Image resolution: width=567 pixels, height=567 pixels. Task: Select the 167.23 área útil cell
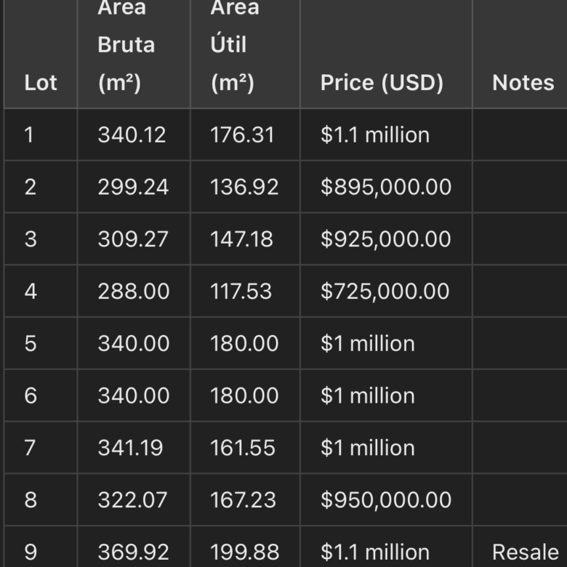244,500
